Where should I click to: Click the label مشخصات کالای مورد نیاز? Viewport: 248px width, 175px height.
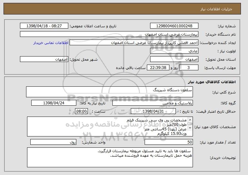click(x=215, y=127)
